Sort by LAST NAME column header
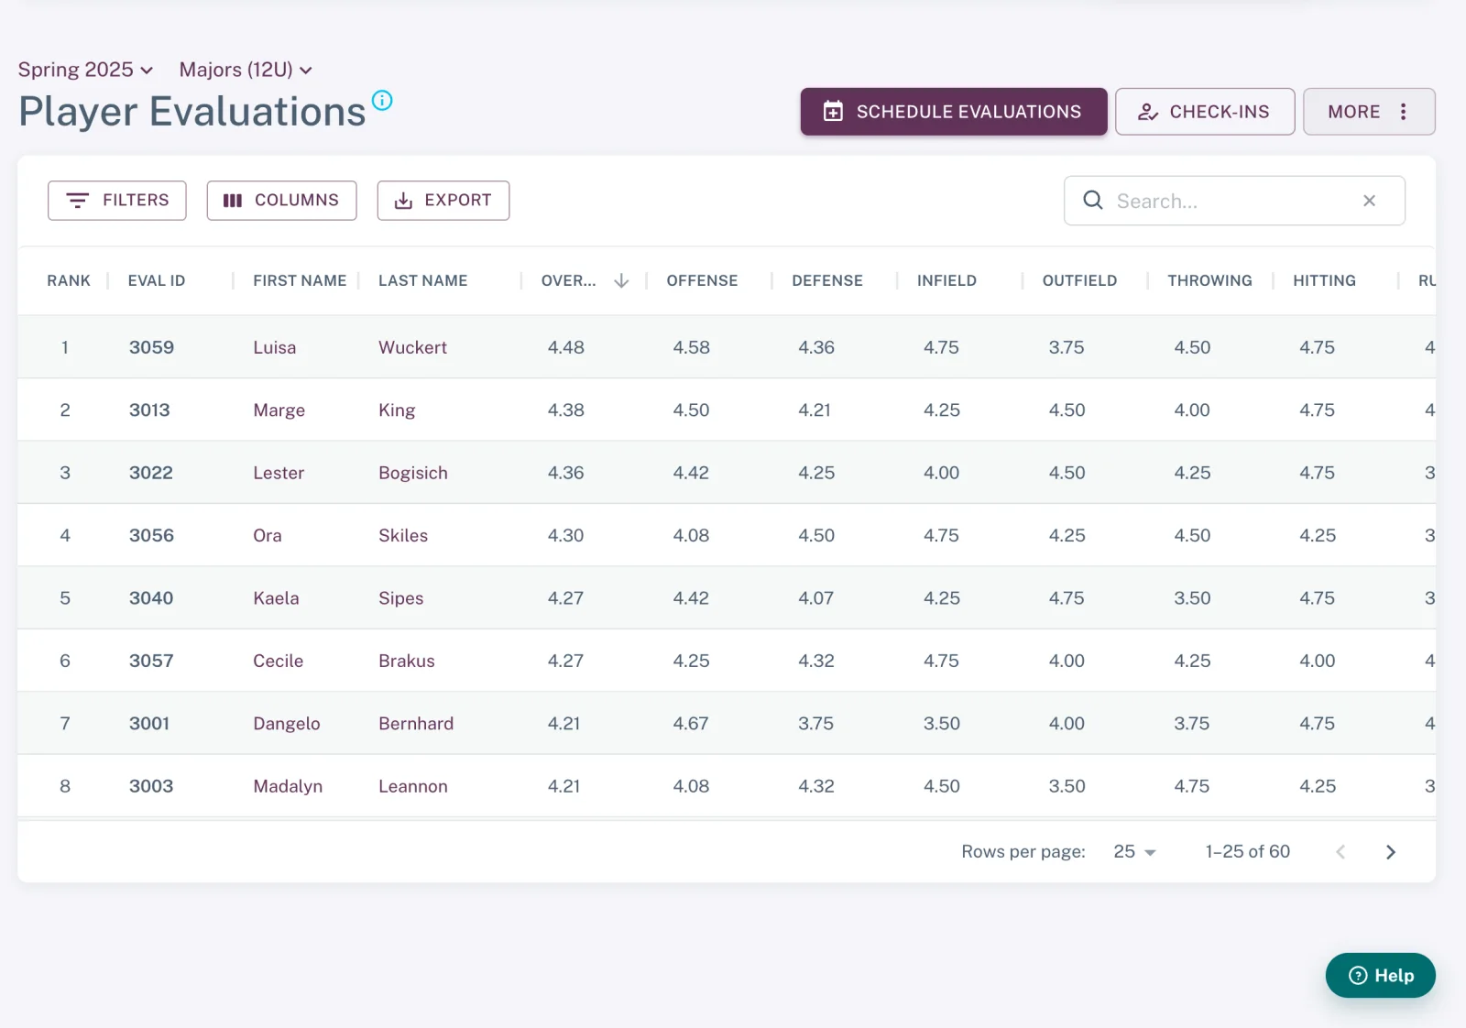The height and width of the screenshot is (1028, 1466). pyautogui.click(x=423, y=280)
